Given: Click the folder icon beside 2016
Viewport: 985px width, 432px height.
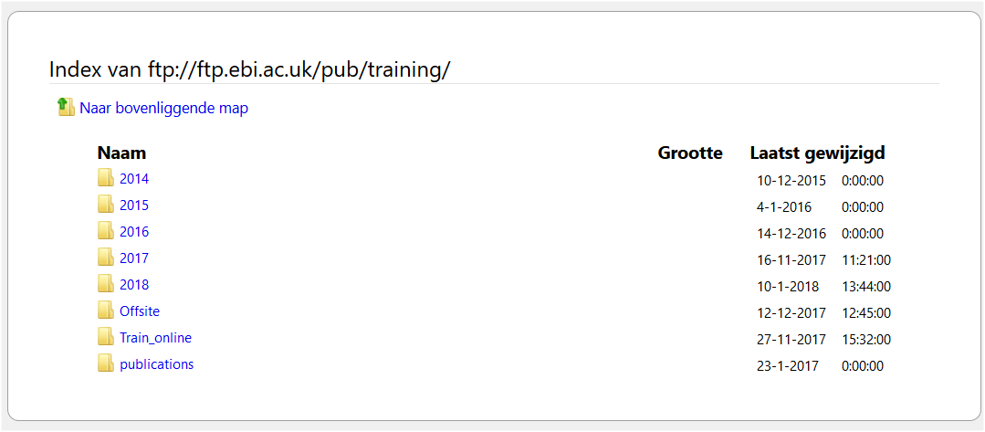Looking at the screenshot, I should pos(106,231).
